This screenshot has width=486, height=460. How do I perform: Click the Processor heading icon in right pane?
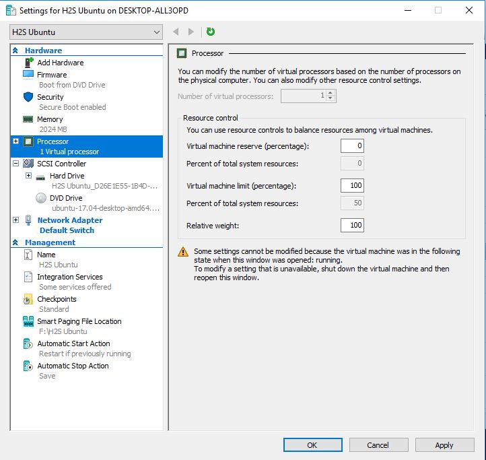point(182,53)
